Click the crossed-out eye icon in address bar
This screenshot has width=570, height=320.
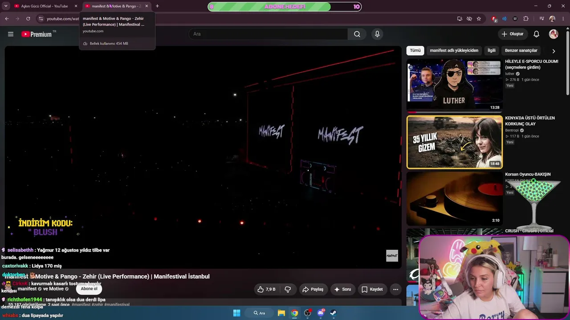point(469,19)
